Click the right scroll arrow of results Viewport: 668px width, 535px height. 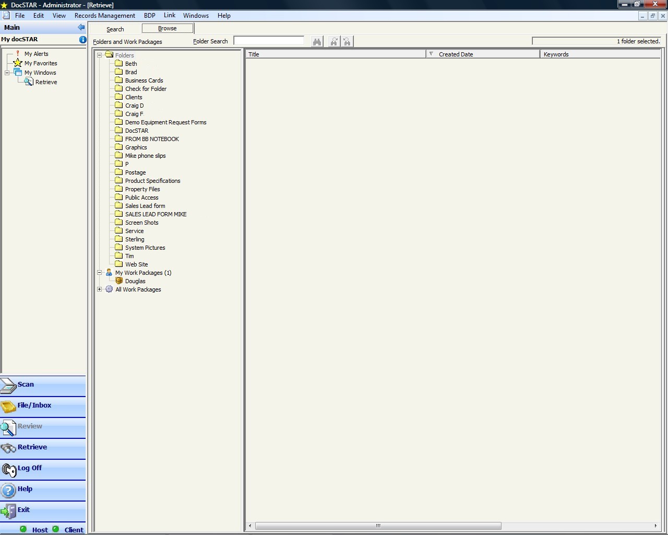pyautogui.click(x=656, y=526)
